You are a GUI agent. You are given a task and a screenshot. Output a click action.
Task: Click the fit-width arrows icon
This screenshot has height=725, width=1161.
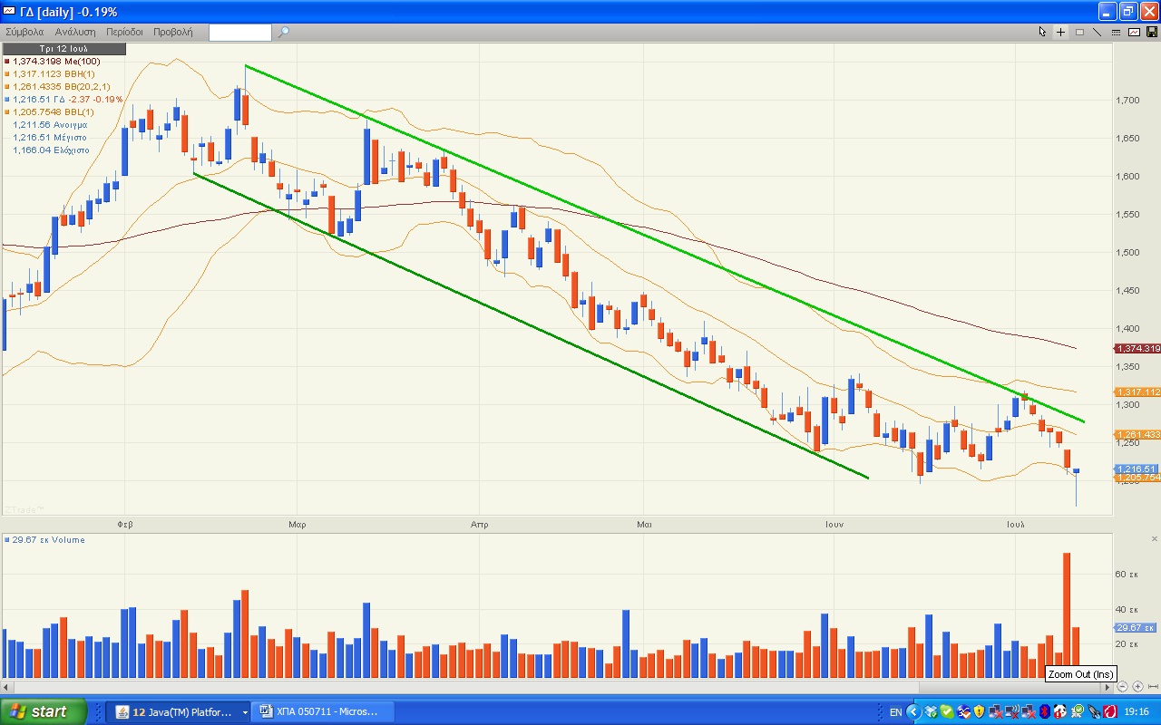point(1152,687)
